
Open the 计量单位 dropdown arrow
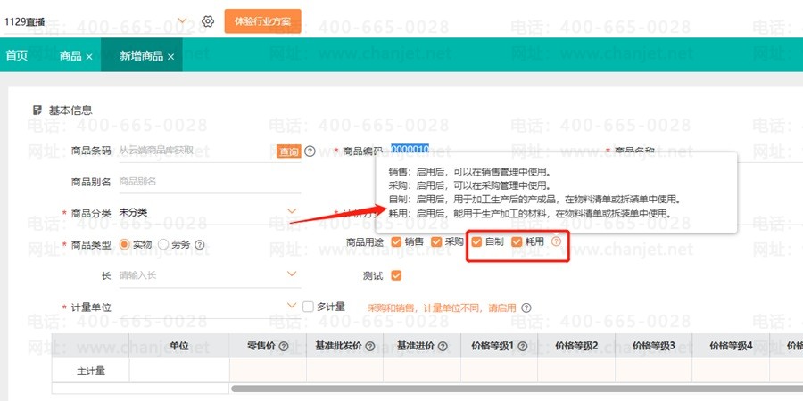click(292, 306)
